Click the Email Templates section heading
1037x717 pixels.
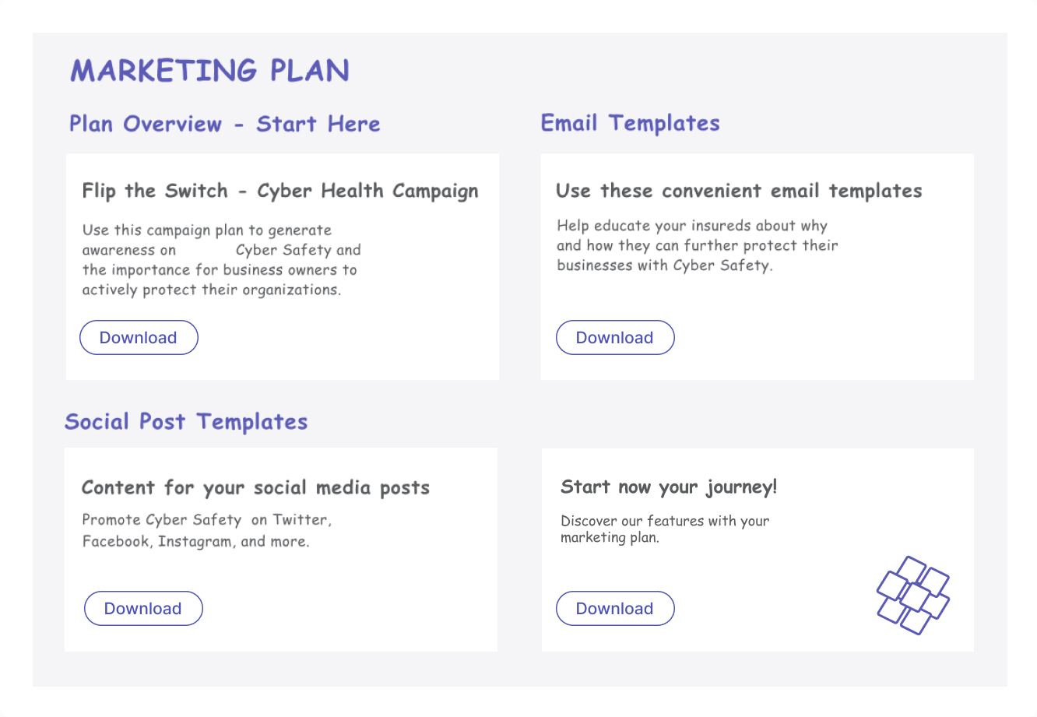pos(630,123)
